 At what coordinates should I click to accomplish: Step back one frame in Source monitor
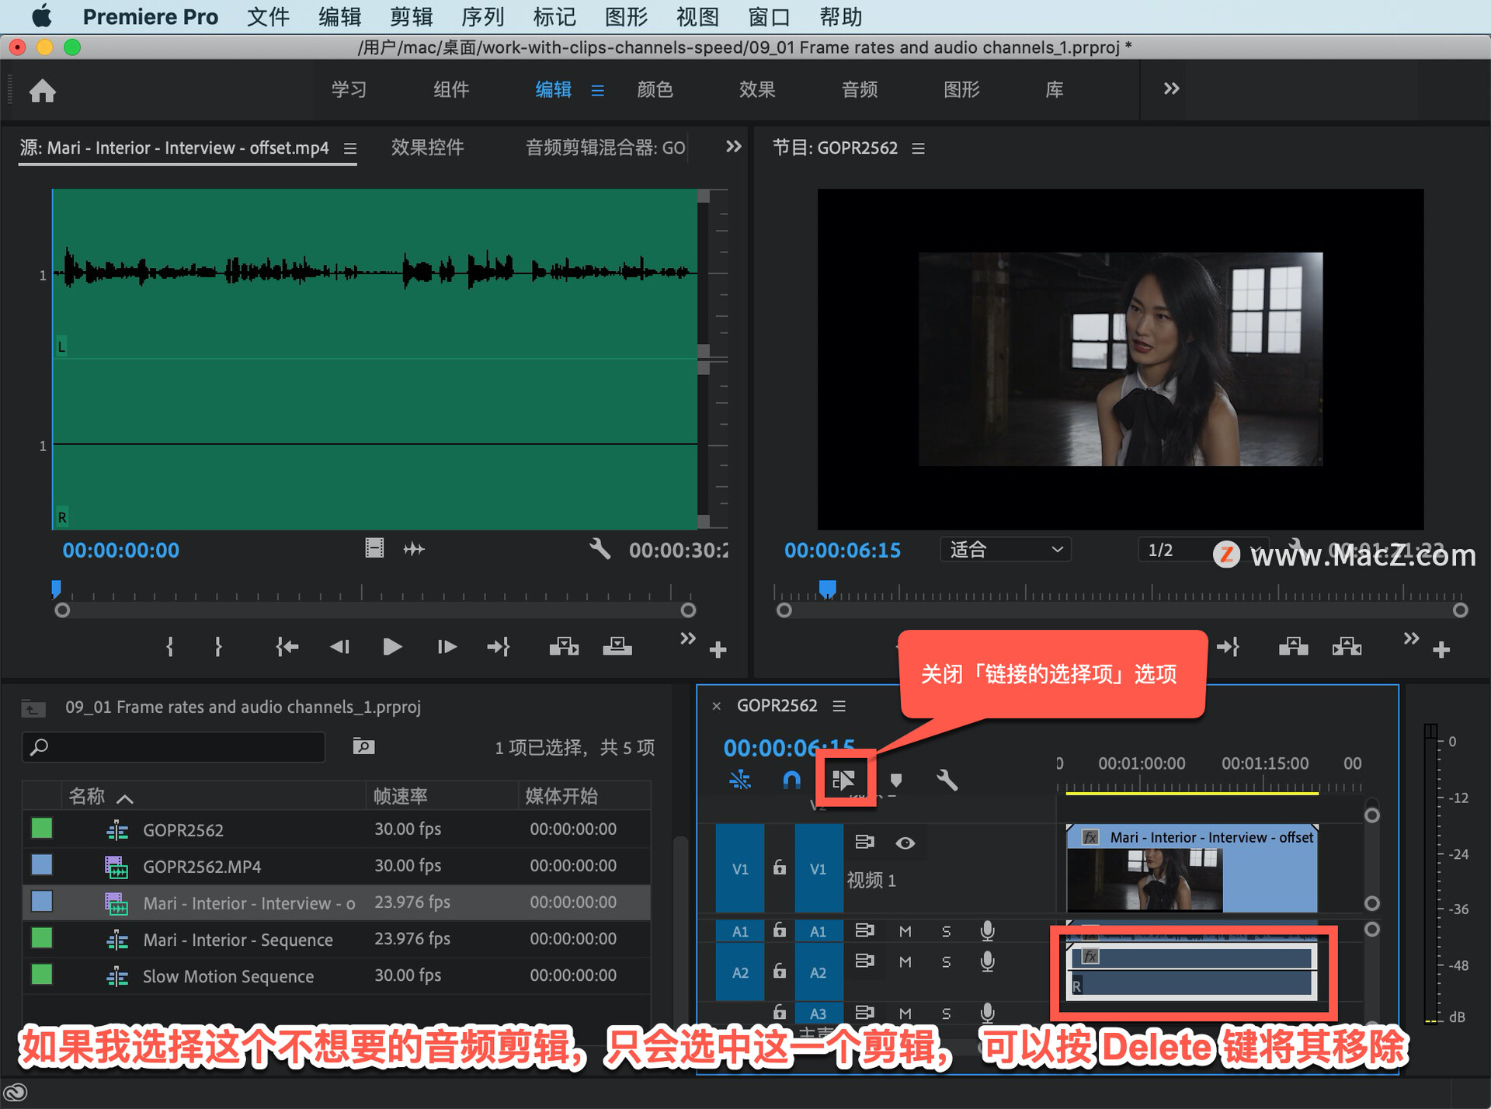pyautogui.click(x=340, y=646)
